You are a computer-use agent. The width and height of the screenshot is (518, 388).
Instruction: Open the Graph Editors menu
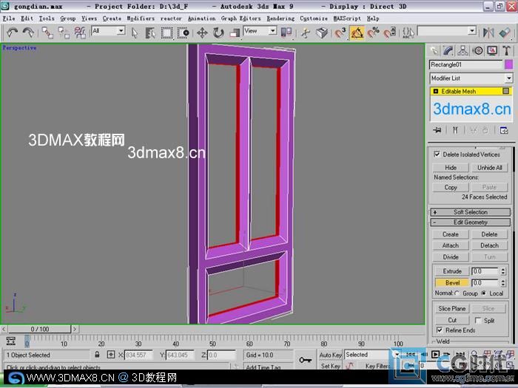240,18
